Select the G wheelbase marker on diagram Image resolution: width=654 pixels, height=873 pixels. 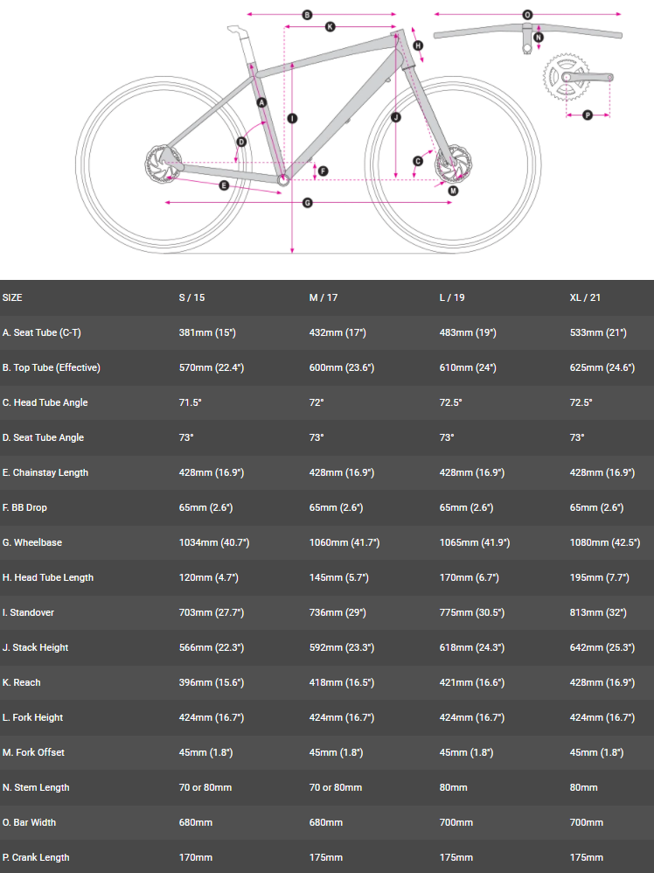coord(307,203)
